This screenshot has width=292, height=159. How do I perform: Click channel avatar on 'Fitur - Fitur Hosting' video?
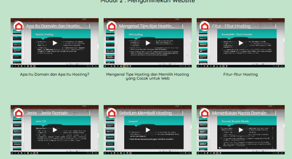pos(205,26)
